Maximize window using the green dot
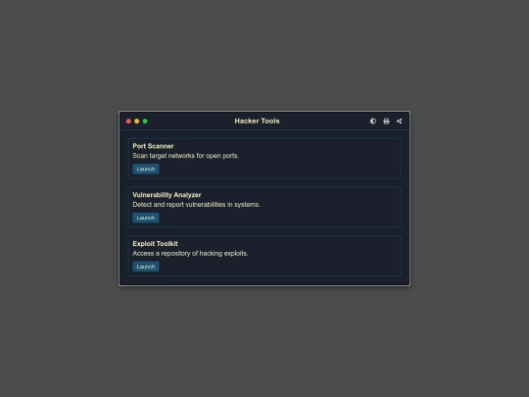The image size is (529, 397). pos(145,122)
